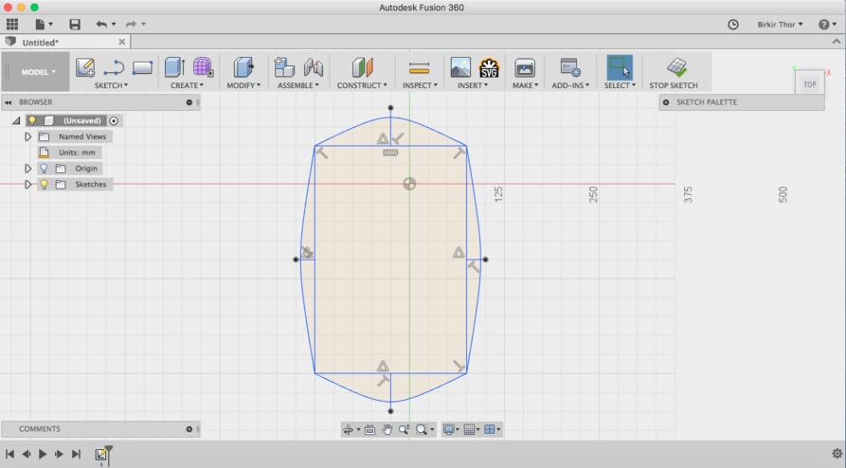Click the Stop Sketch icon

click(x=676, y=67)
